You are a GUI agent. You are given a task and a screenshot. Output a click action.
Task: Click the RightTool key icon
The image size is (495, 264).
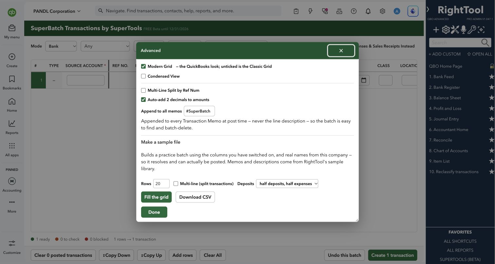(x=472, y=30)
